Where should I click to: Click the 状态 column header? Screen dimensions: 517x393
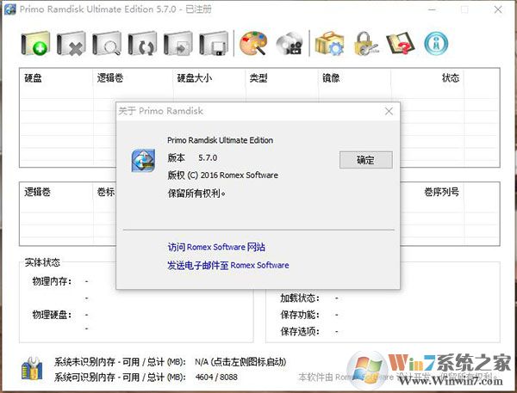(x=451, y=78)
